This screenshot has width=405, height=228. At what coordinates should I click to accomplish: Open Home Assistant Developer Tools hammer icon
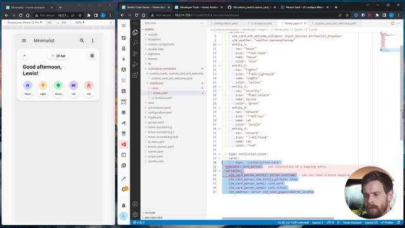[x=124, y=179]
